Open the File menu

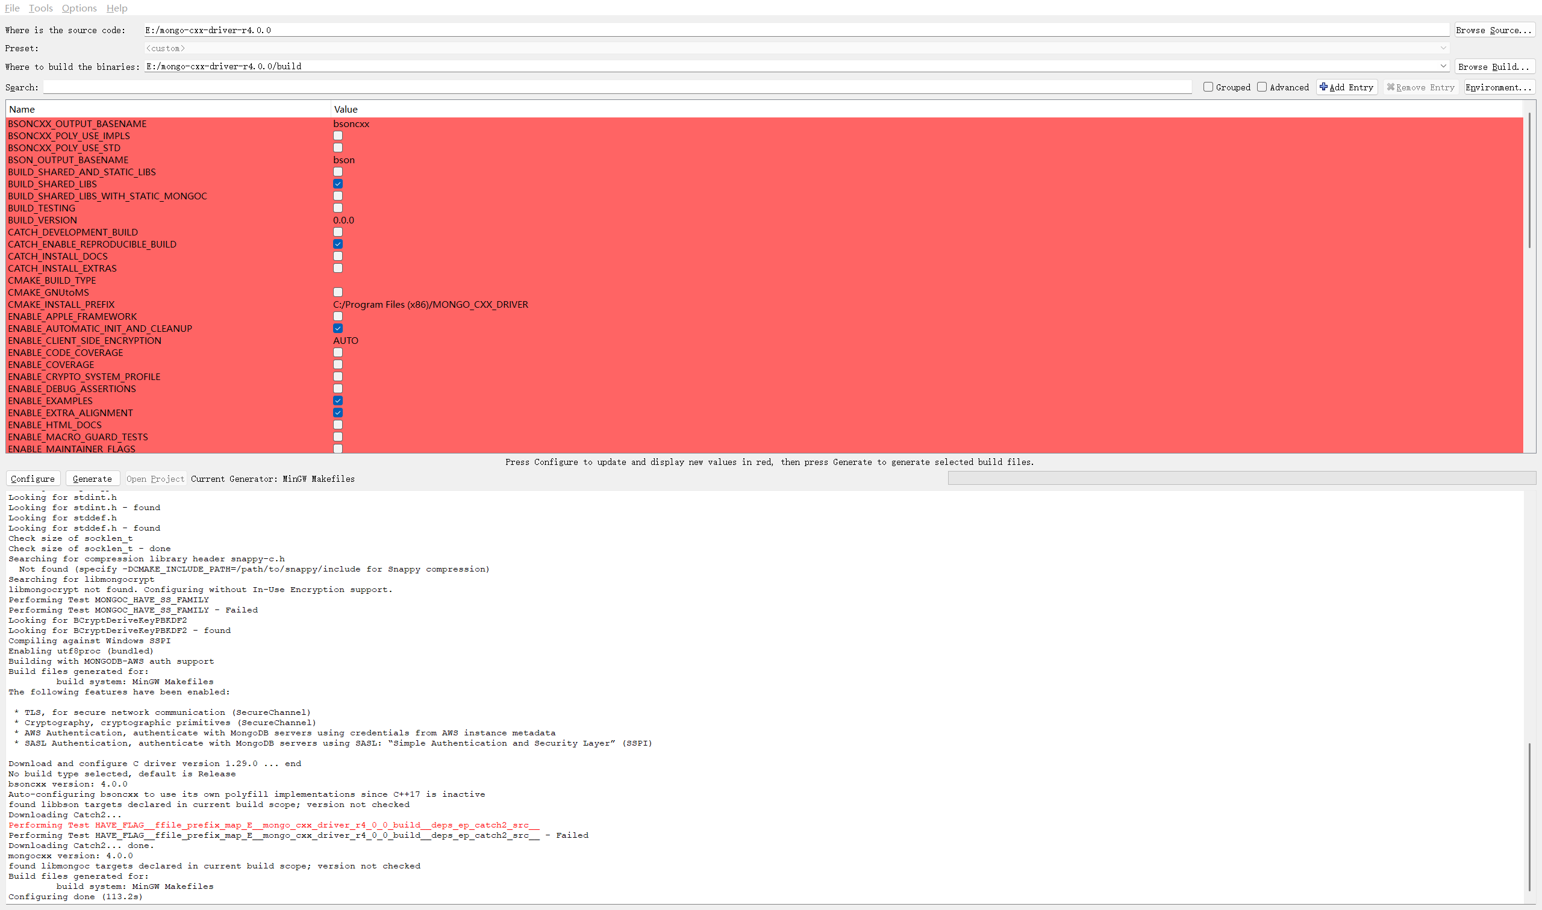pos(12,8)
